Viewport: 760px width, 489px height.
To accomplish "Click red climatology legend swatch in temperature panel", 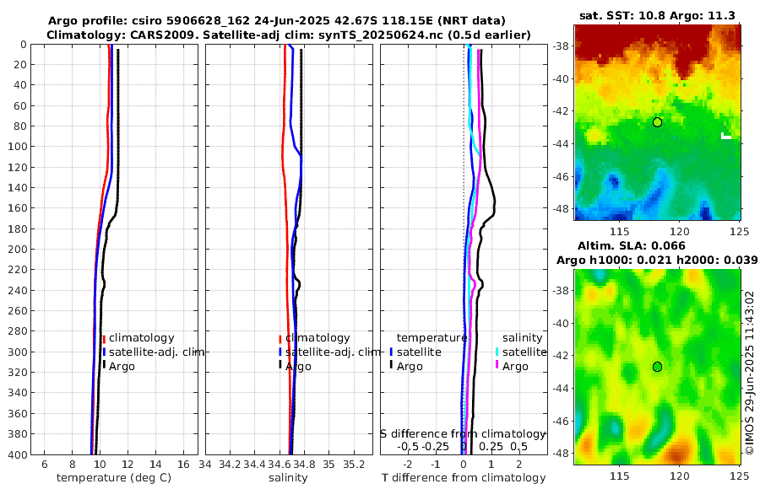I will coord(104,339).
